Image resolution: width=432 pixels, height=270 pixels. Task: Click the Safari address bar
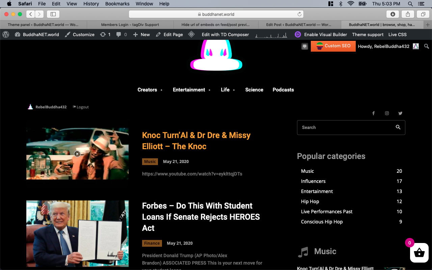tap(216, 14)
